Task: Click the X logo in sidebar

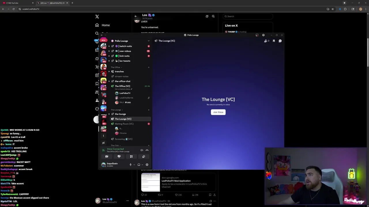Action: point(97,17)
